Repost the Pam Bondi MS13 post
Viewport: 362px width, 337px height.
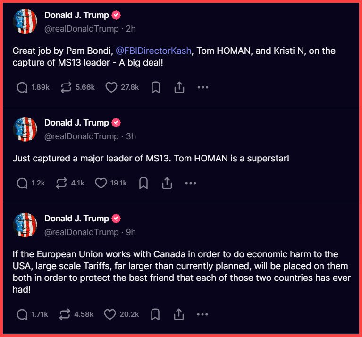[66, 87]
